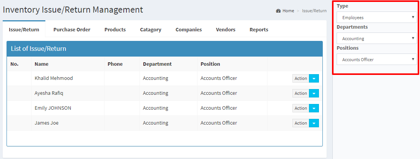
Task: Switch to the Products tab
Action: [x=115, y=29]
